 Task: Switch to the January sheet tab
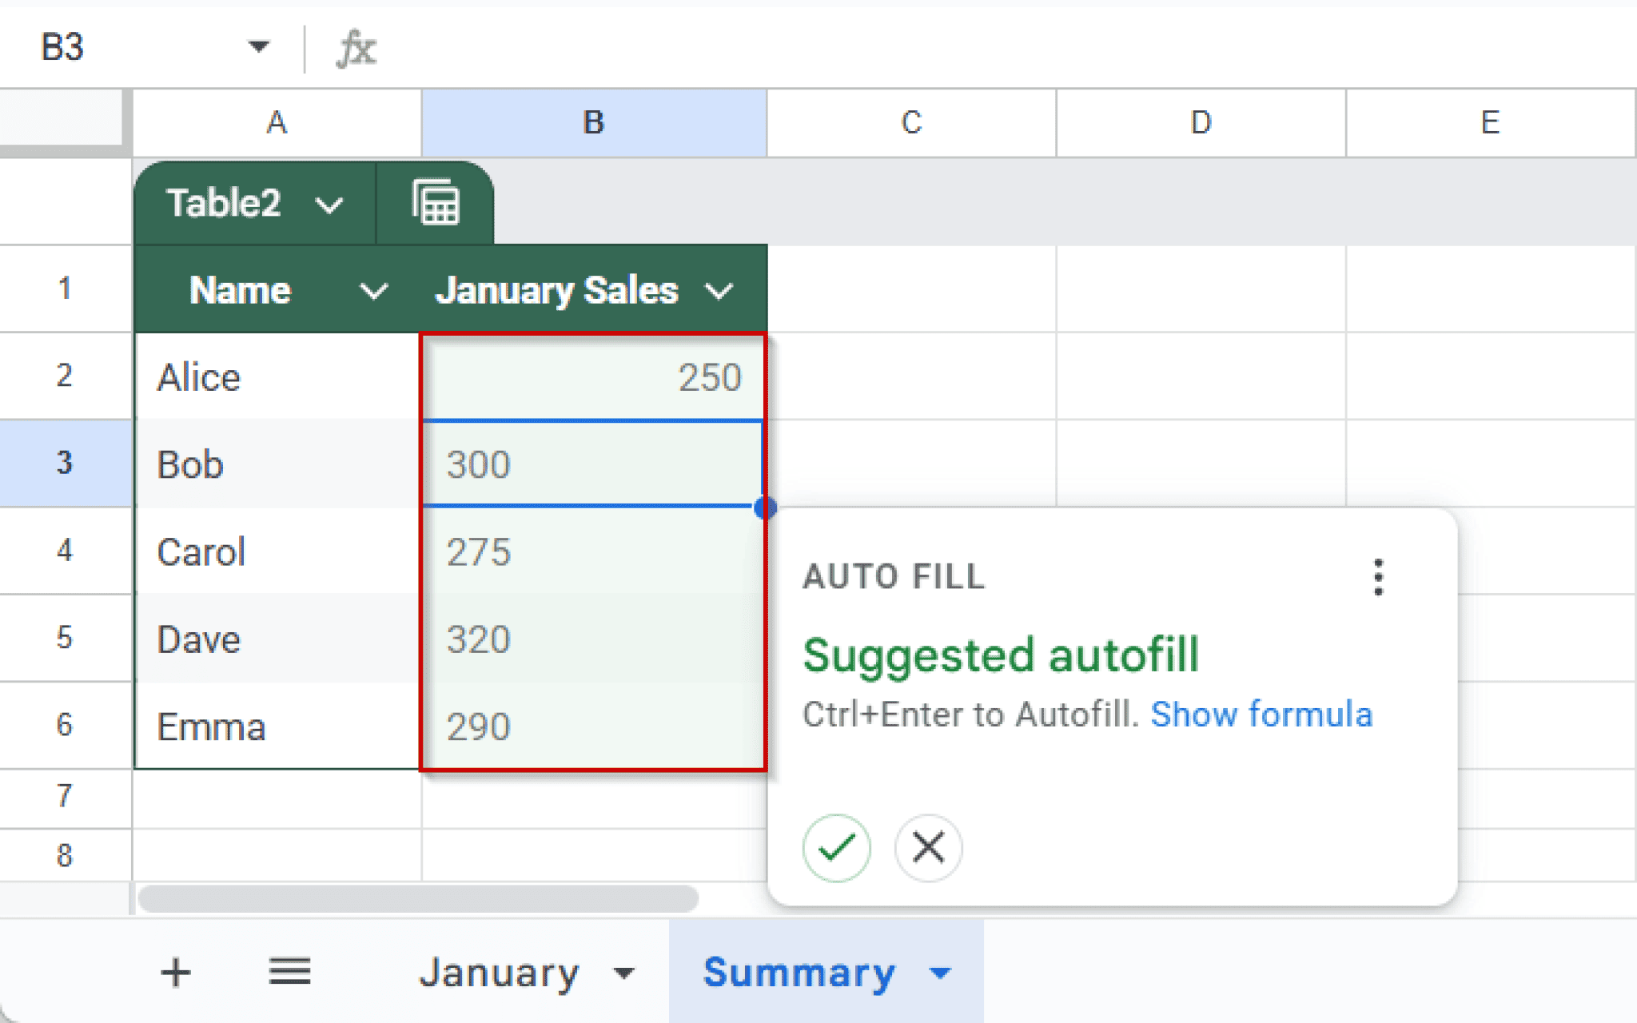click(499, 973)
